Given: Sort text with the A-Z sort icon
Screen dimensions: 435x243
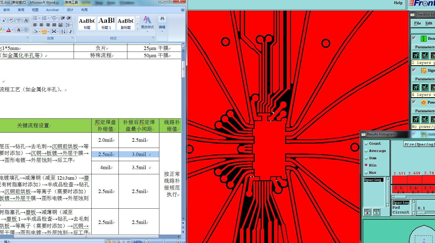Looking at the screenshot, I should (63, 32).
